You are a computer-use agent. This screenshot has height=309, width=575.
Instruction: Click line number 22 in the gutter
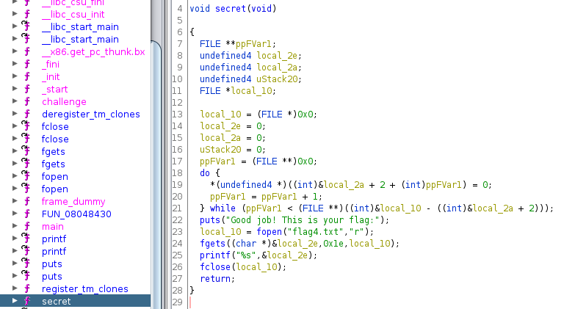click(177, 220)
